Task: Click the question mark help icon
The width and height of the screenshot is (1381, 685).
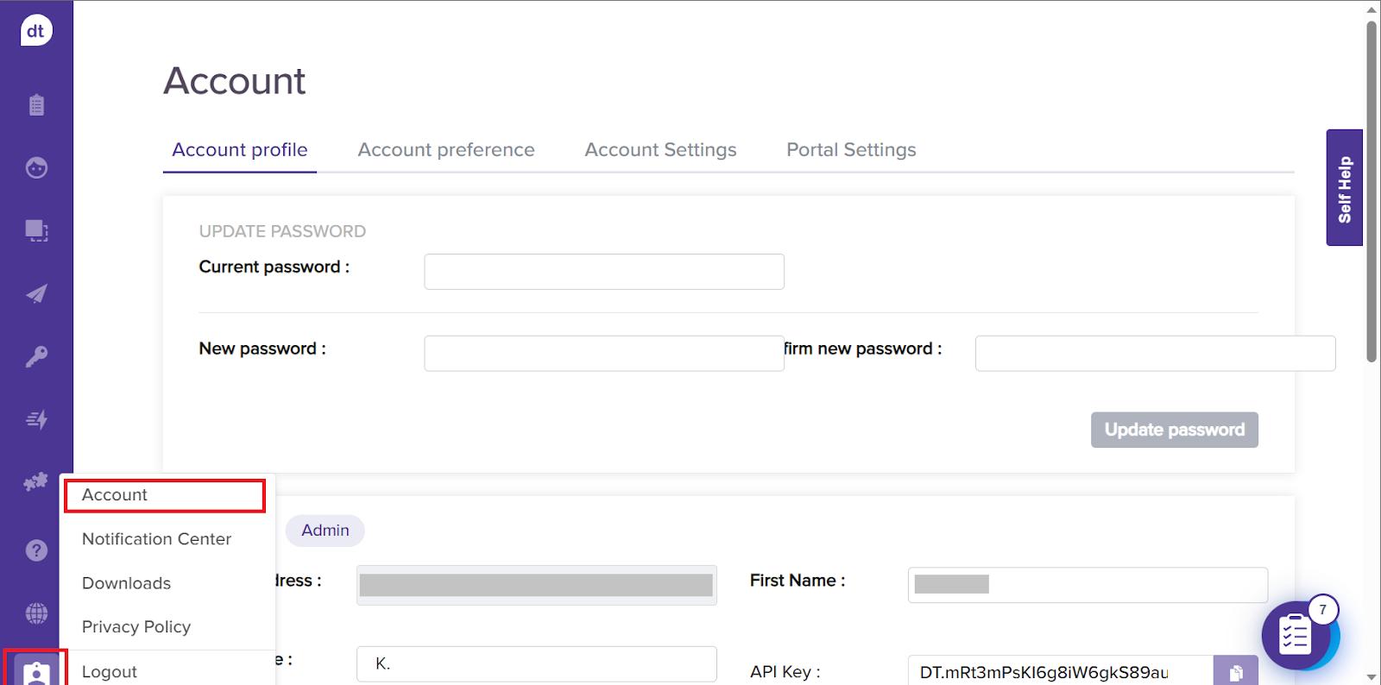Action: [36, 550]
